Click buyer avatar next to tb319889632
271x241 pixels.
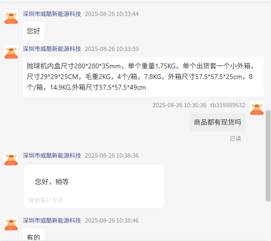[x=257, y=108]
